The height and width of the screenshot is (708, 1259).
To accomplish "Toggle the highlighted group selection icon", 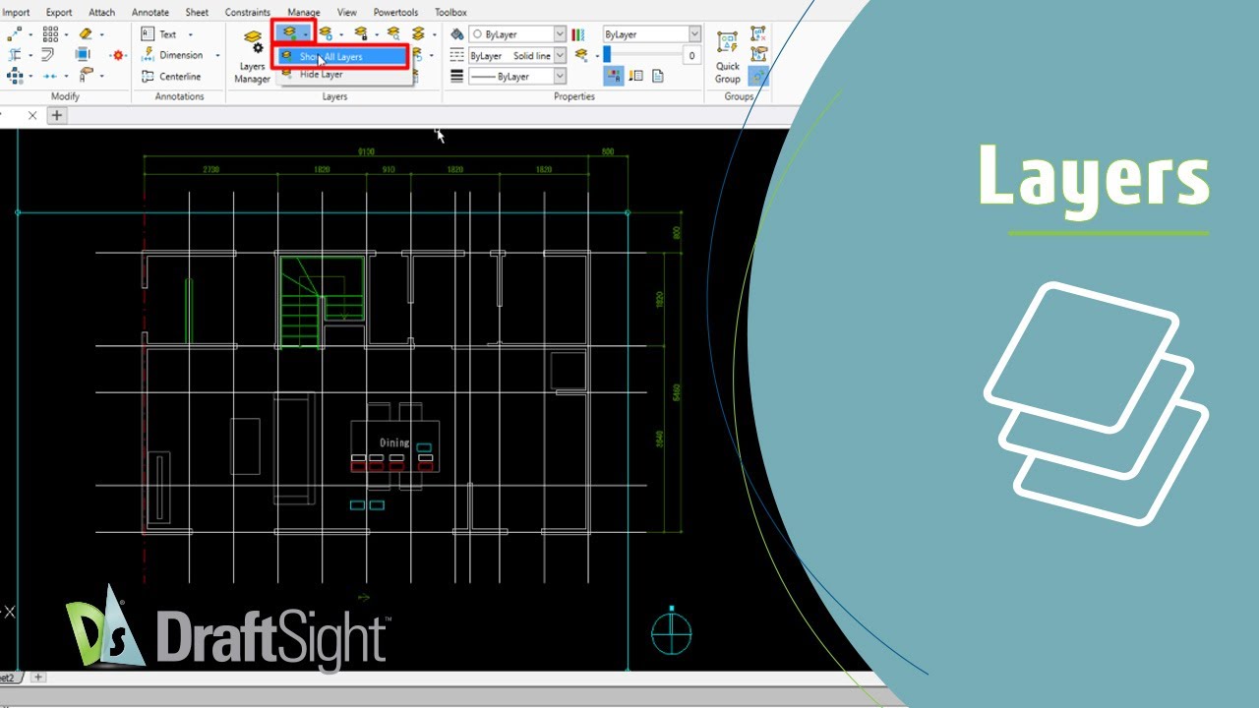I will click(x=758, y=76).
